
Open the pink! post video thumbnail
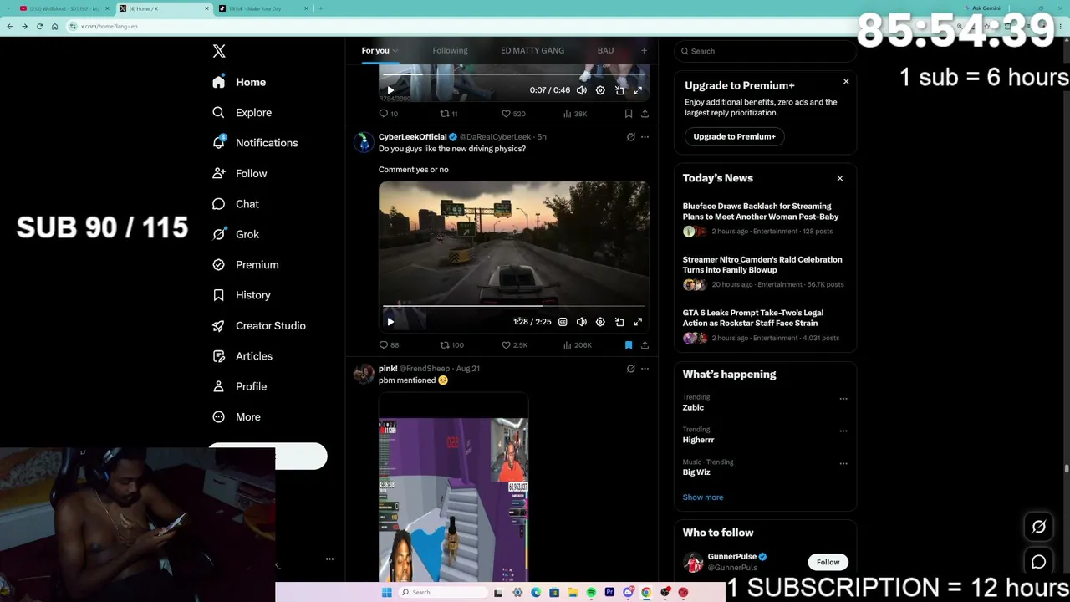point(453,487)
